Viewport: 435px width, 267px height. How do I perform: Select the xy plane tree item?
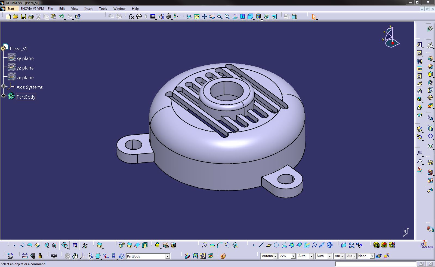25,58
